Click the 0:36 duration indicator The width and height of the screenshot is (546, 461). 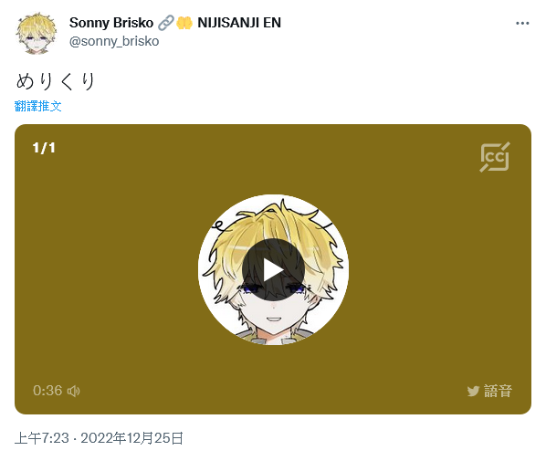pos(47,391)
